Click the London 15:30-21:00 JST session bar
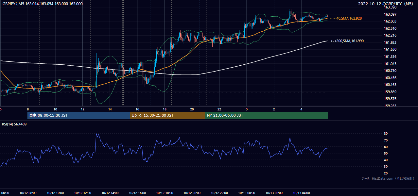 (x=167, y=115)
